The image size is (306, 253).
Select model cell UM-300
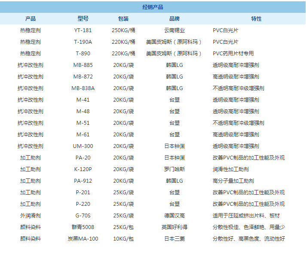coord(83,146)
